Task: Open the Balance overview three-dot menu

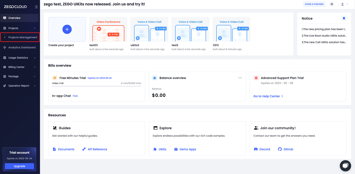Action: click(x=240, y=78)
